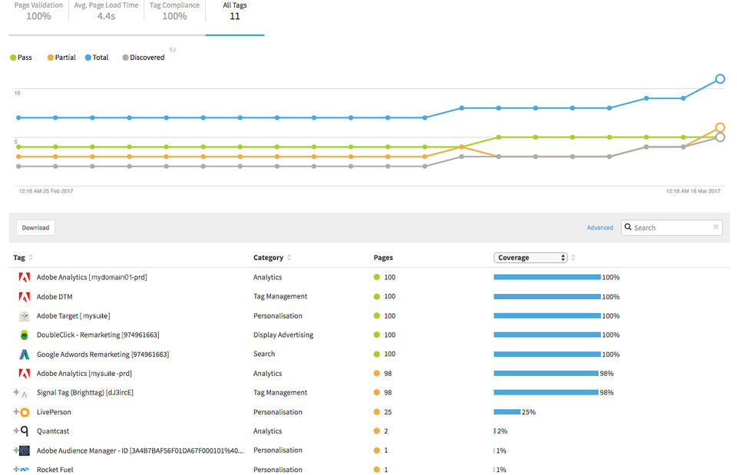The image size is (737, 475).
Task: Click the LivePerson 25% coverage bar
Action: 507,412
